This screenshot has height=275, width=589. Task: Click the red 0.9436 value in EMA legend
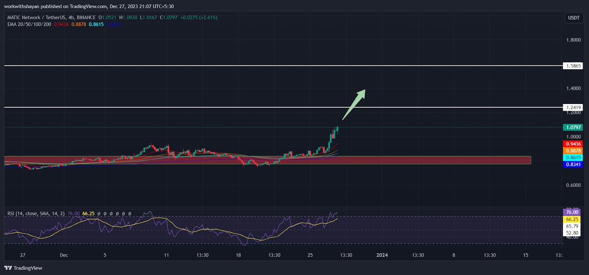pos(61,24)
